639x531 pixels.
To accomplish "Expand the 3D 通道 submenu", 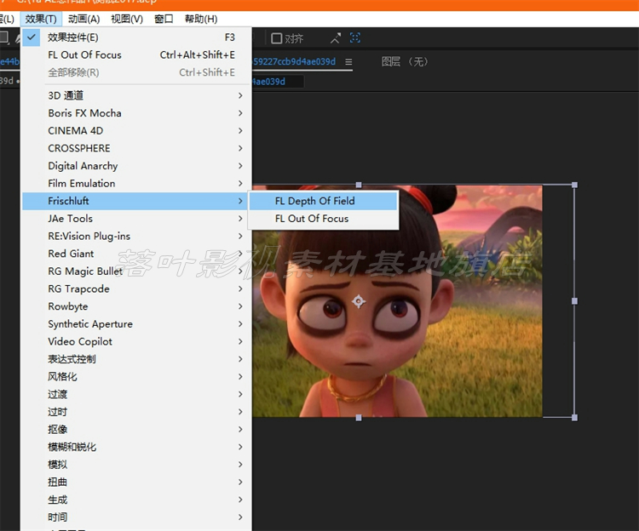I will (x=136, y=95).
